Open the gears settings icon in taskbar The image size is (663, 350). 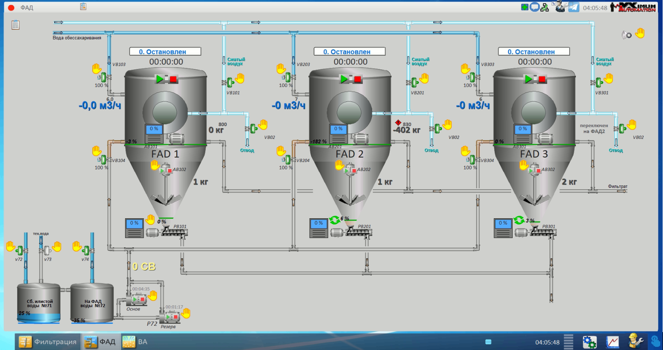(x=590, y=342)
